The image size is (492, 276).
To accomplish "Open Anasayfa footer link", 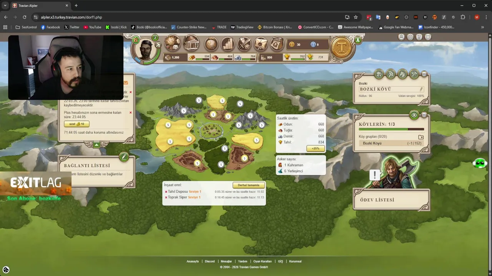I will tap(193, 261).
